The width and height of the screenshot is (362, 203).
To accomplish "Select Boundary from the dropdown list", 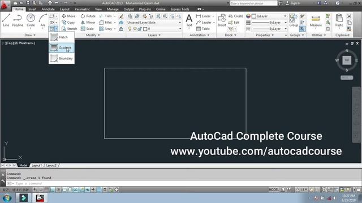I will (62, 59).
